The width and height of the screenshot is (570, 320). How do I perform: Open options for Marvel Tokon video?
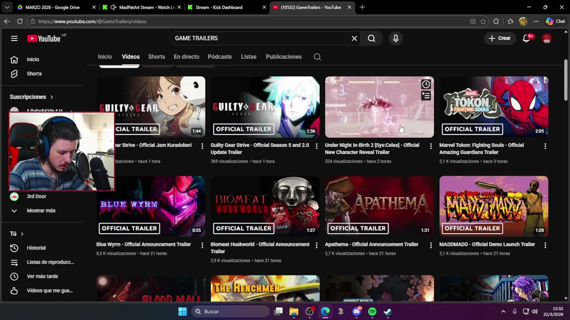545,146
